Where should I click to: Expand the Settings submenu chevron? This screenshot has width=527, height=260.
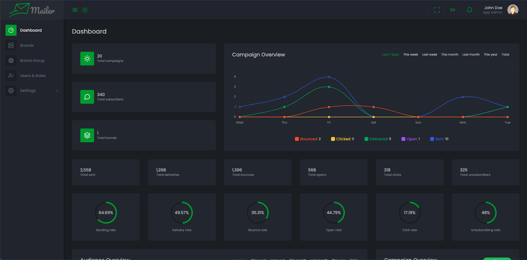tap(57, 91)
